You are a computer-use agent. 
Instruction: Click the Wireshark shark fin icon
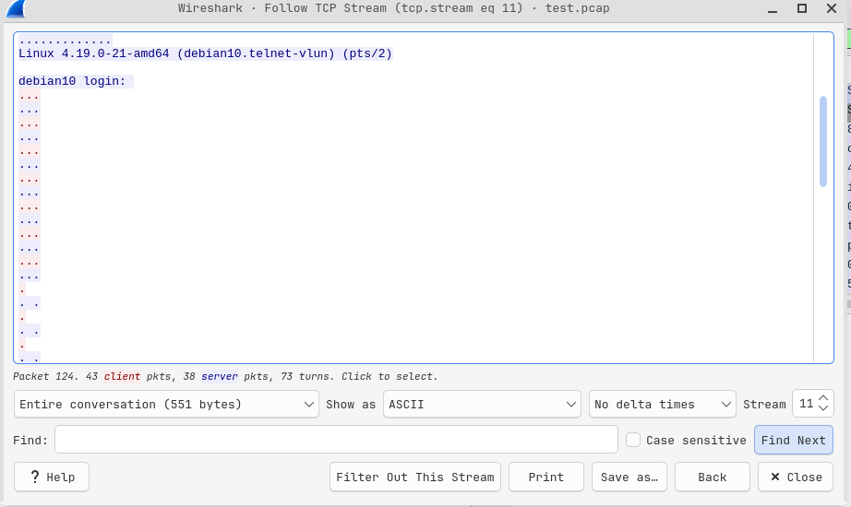pos(15,8)
